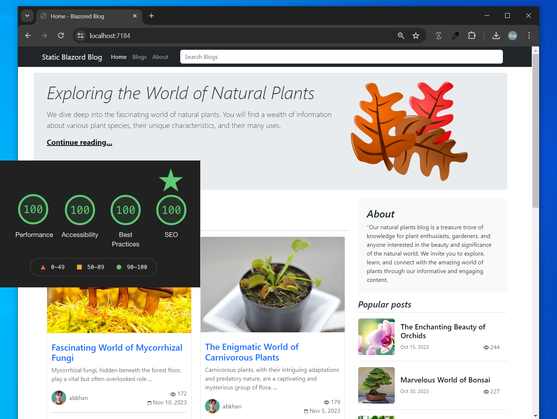
Task: Open The Enigmatic World of Carnivorous Plants post
Action: [251, 352]
